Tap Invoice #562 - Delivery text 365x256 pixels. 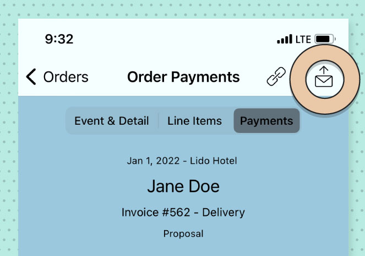tap(183, 213)
